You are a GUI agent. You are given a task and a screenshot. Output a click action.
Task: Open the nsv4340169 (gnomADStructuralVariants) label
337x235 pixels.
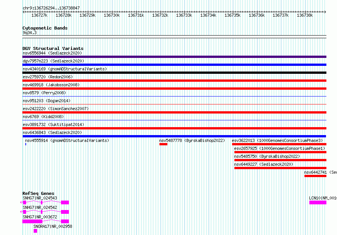point(65,69)
